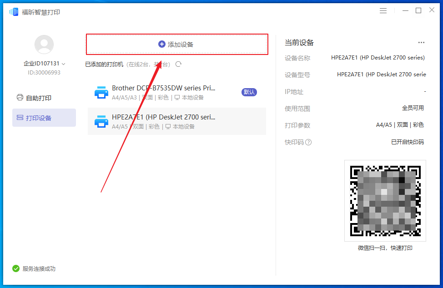443x288 pixels.
Task: Expand the 企业ID107131 account dropdown
Action: pos(44,64)
